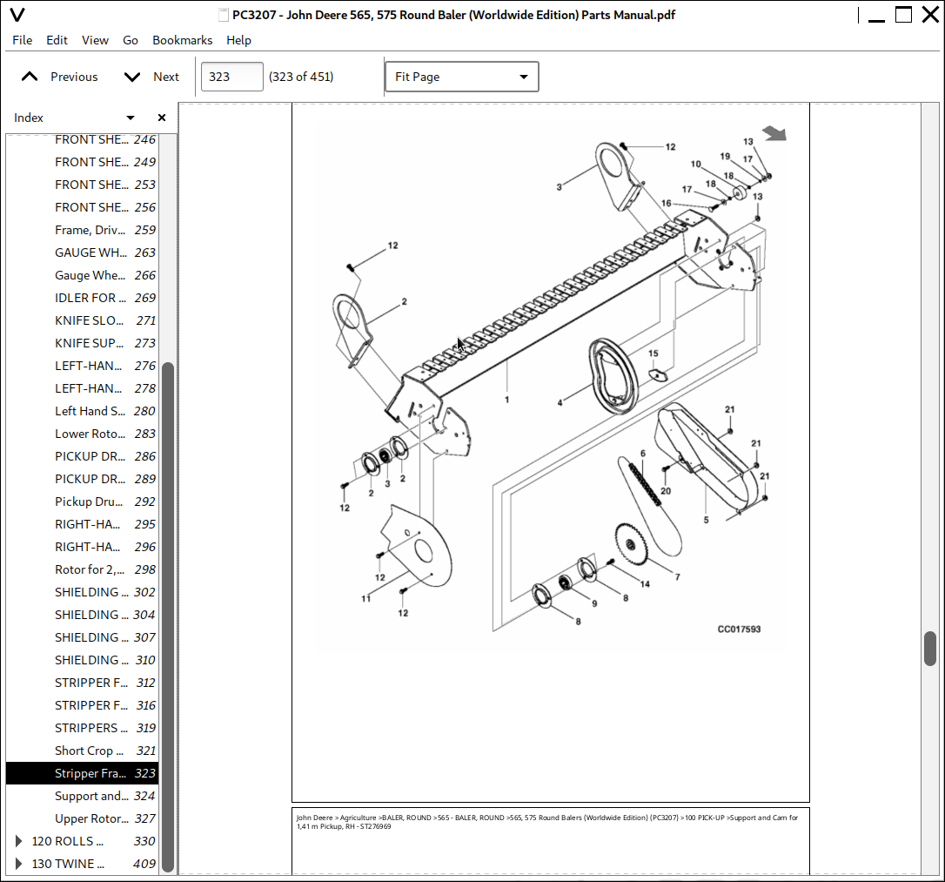This screenshot has width=945, height=882.
Task: Expand the 120 ROLLS section
Action: point(19,841)
